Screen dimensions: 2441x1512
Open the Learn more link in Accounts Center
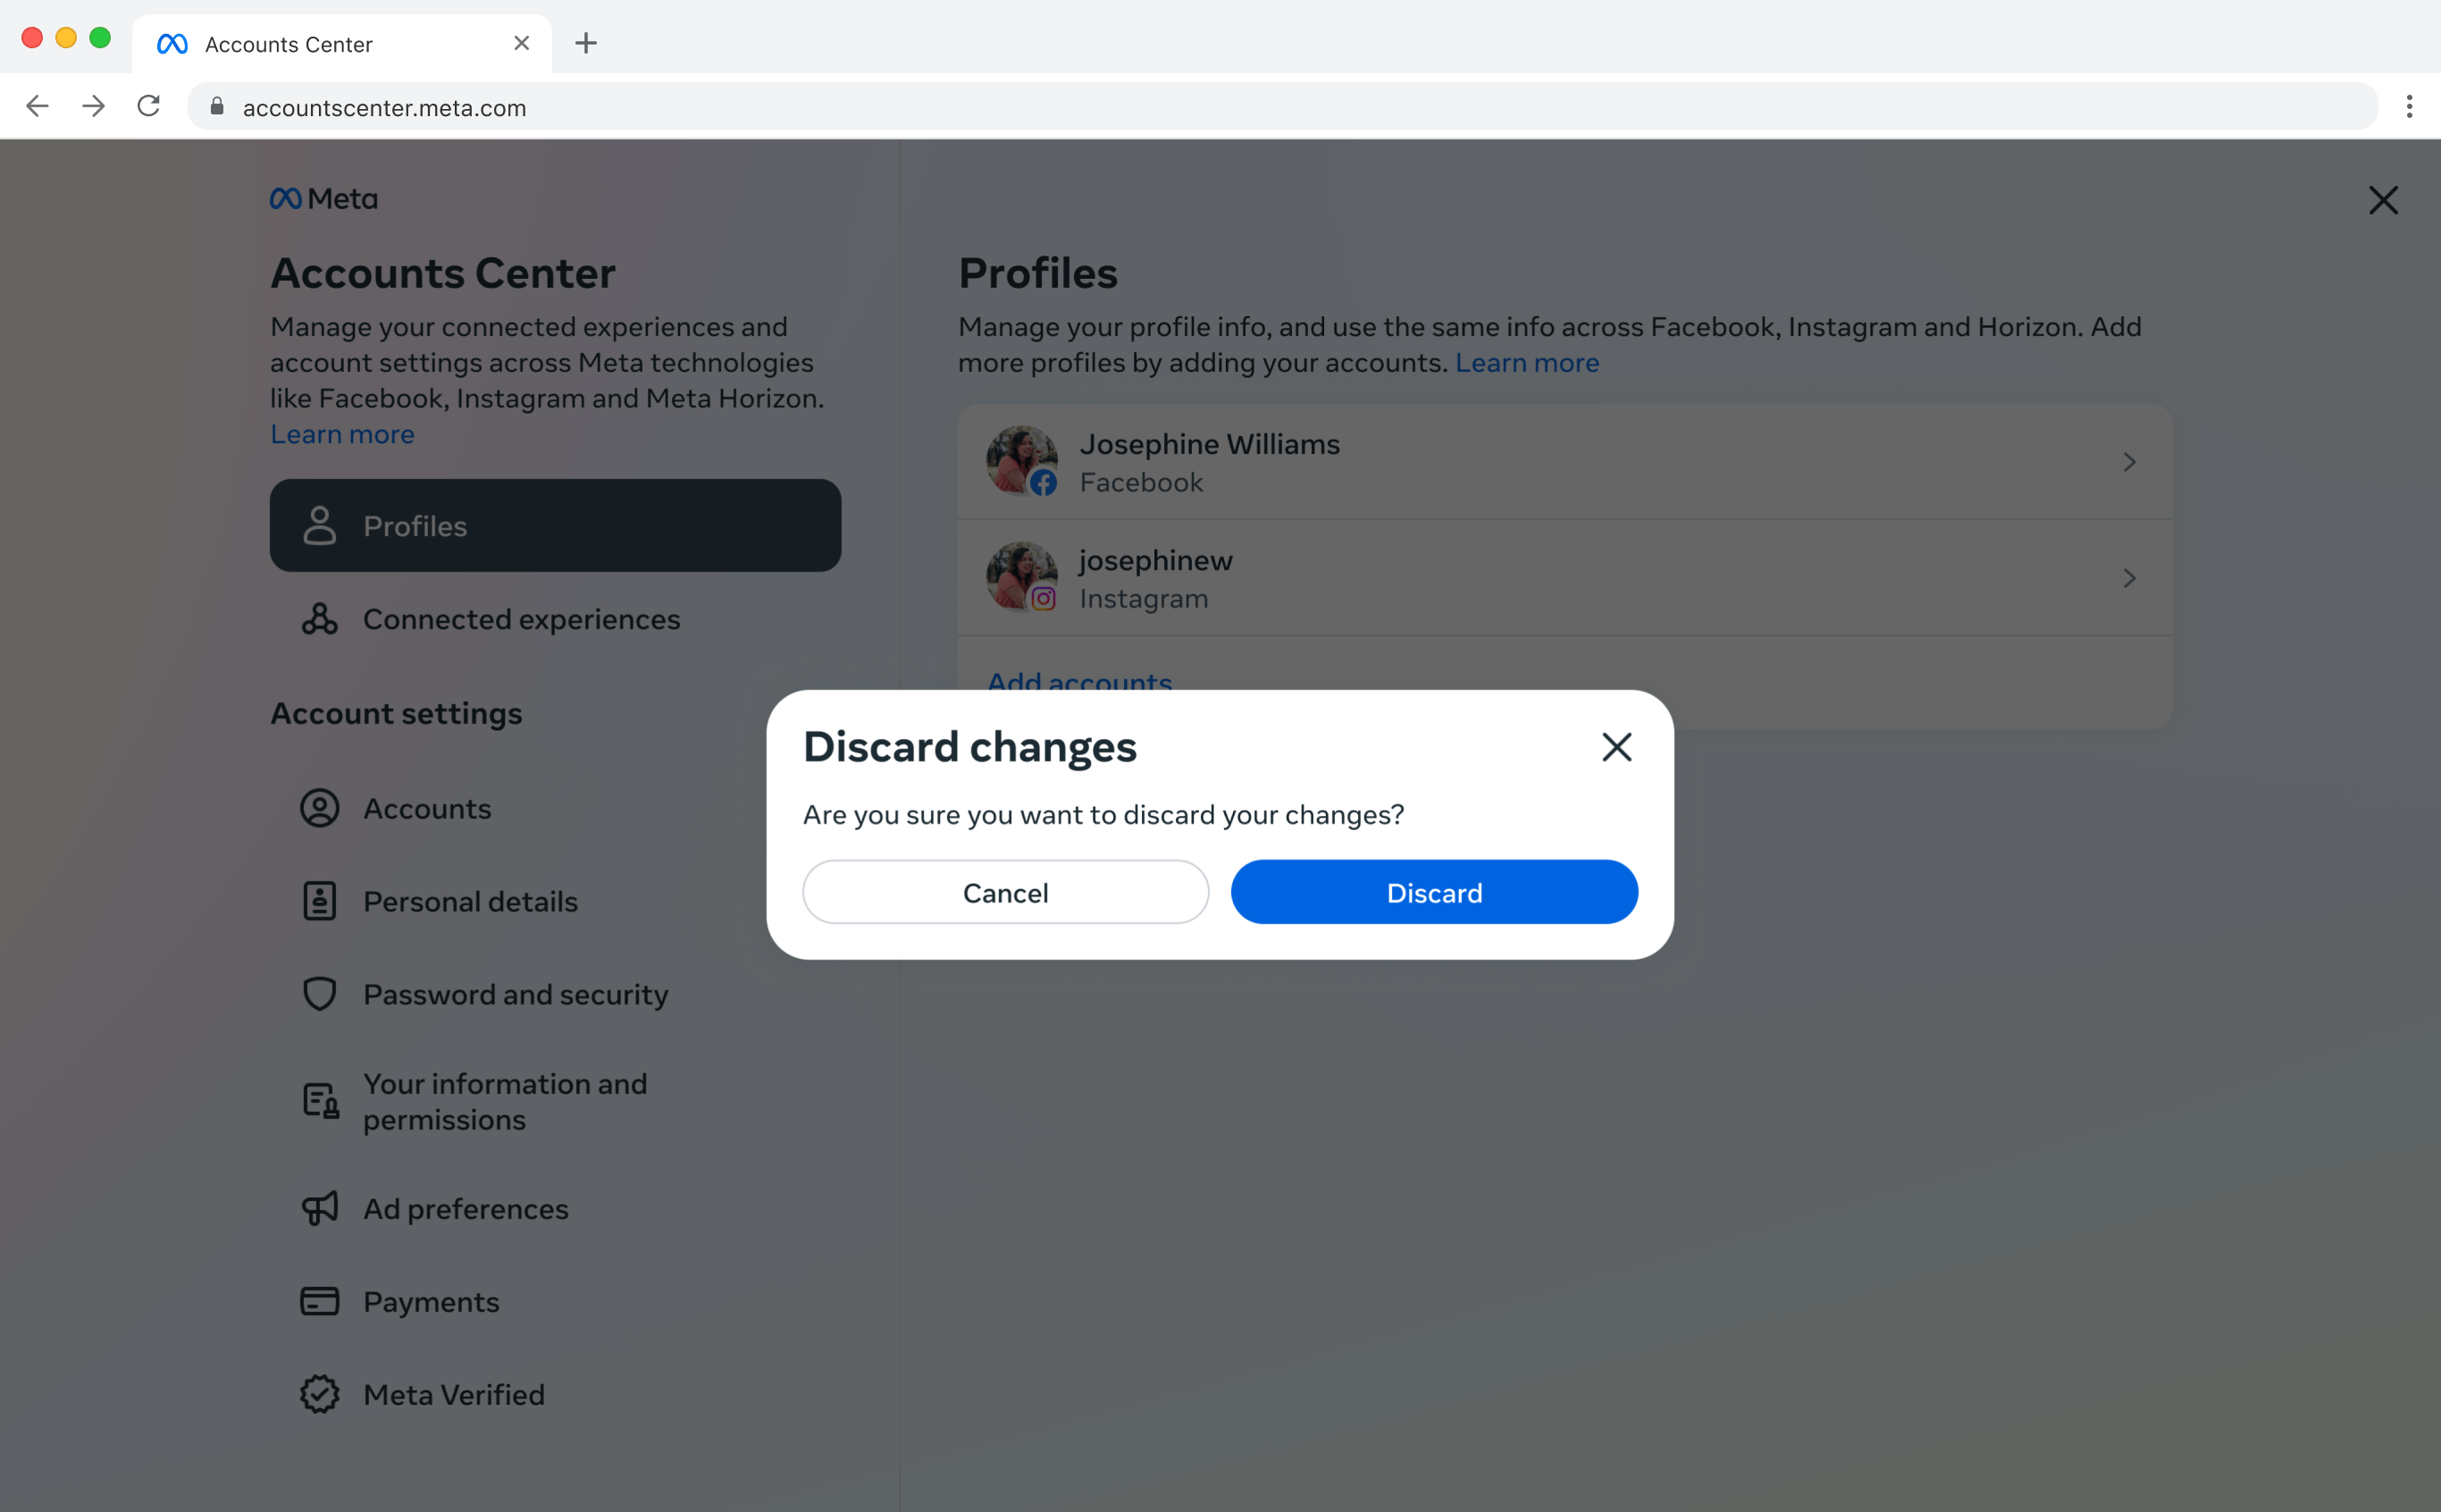click(341, 433)
